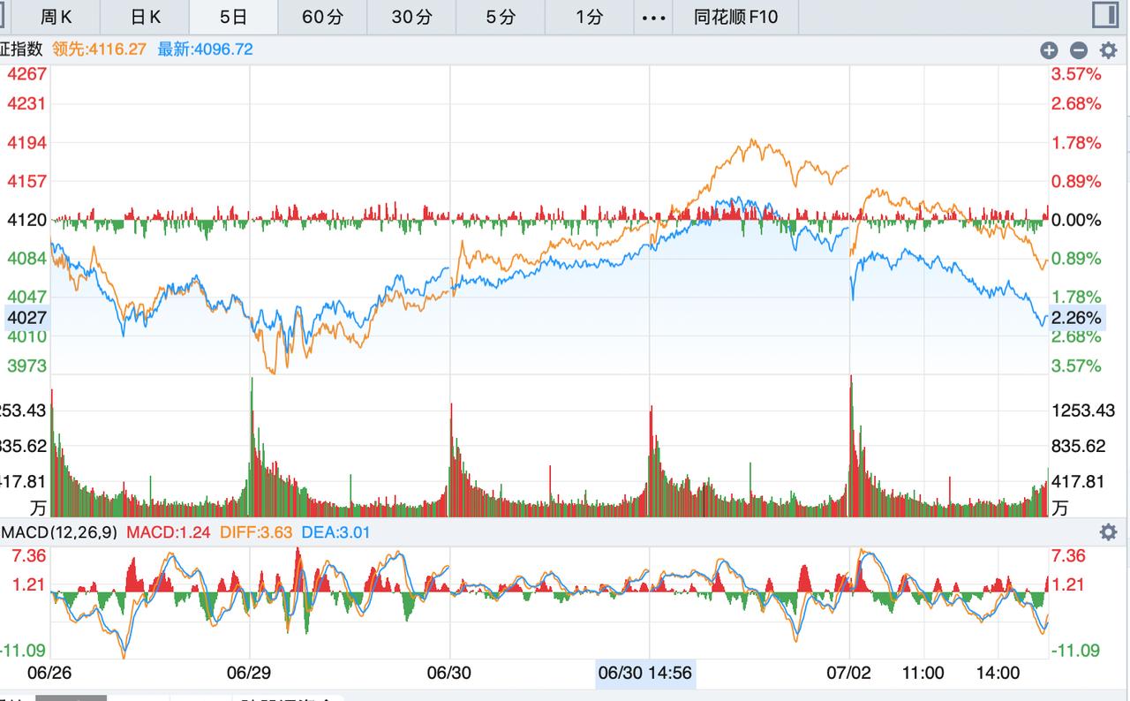Click the 4157 price axis label
This screenshot has height=701, width=1130.
26,181
